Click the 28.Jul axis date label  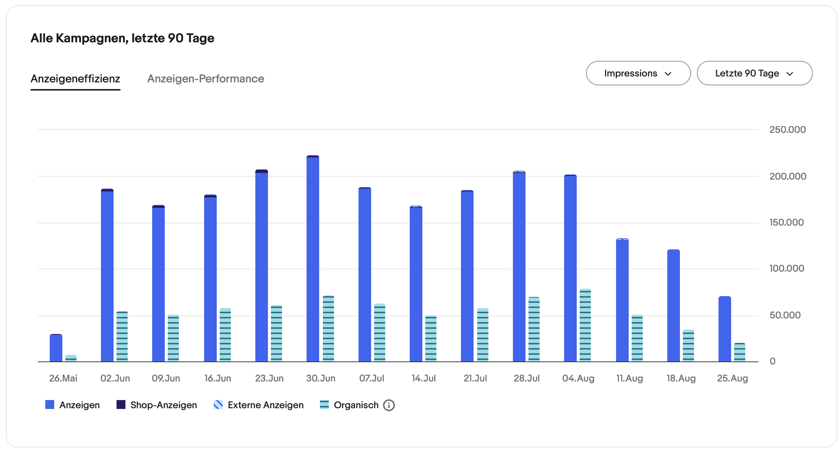(x=526, y=379)
